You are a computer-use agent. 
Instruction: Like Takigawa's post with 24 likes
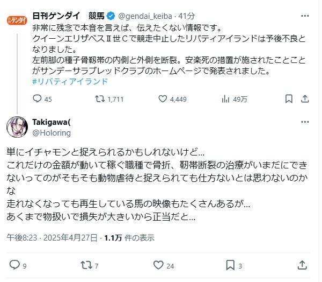pyautogui.click(x=158, y=265)
